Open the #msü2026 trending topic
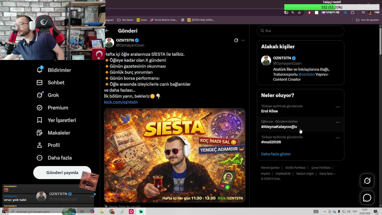The width and height of the screenshot is (382, 215). coord(300,140)
